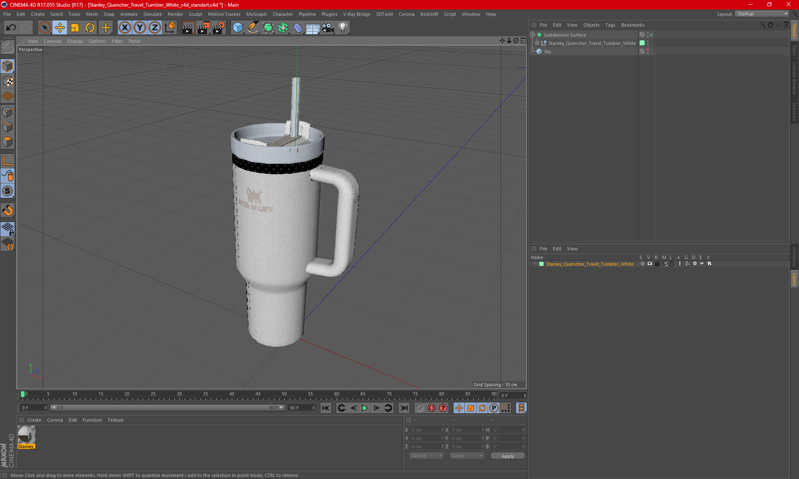Go to end of animation
The height and width of the screenshot is (479, 799).
[404, 408]
